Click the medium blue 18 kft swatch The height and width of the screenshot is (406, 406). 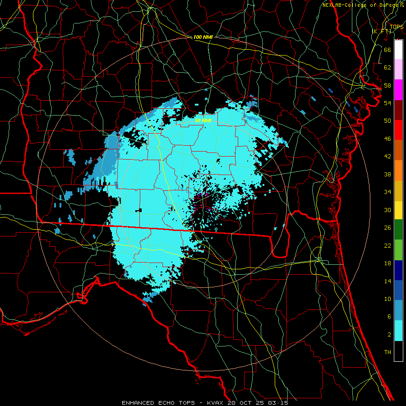(x=398, y=290)
